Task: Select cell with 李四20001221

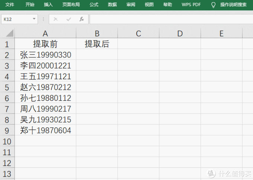Action: pyautogui.click(x=45, y=66)
